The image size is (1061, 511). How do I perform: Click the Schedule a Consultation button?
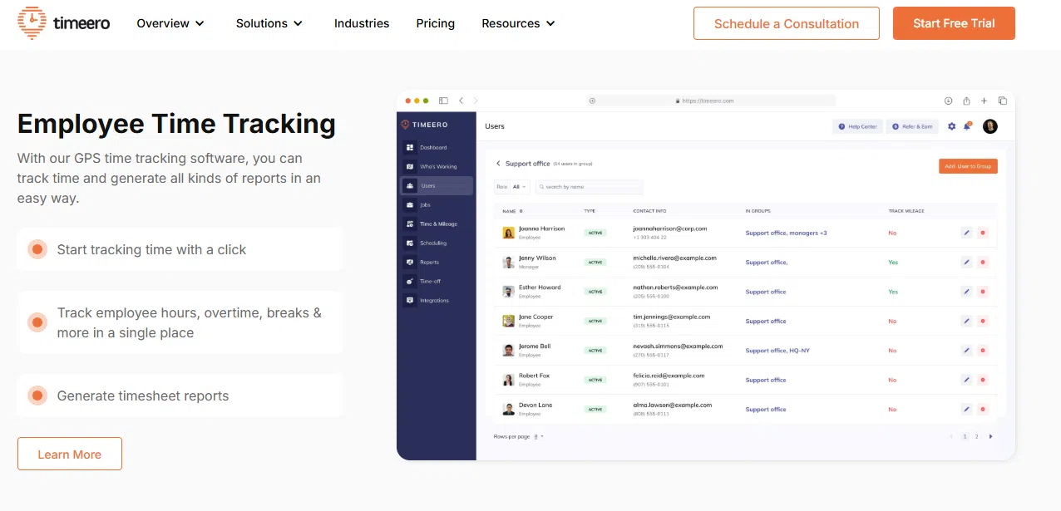click(786, 23)
